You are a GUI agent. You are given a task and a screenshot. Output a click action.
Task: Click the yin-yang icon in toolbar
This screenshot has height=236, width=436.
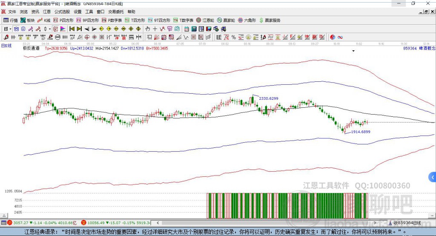click(x=333, y=37)
